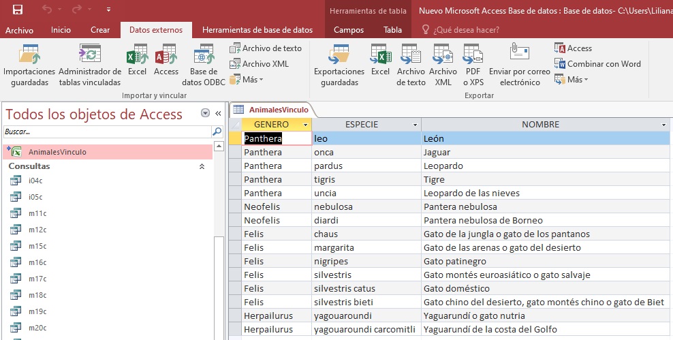Viewport: 673px width, 340px height.
Task: Import from Access database
Action: pyautogui.click(x=166, y=60)
